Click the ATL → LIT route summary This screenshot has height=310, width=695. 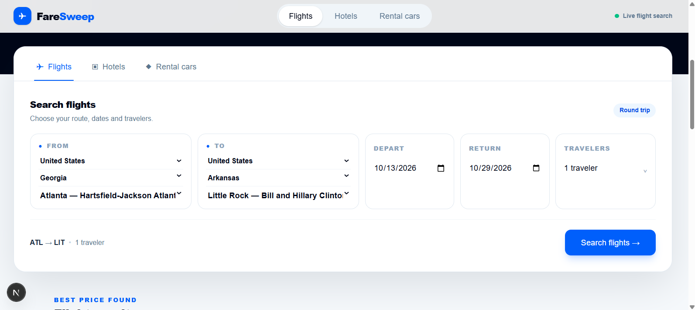(x=48, y=243)
